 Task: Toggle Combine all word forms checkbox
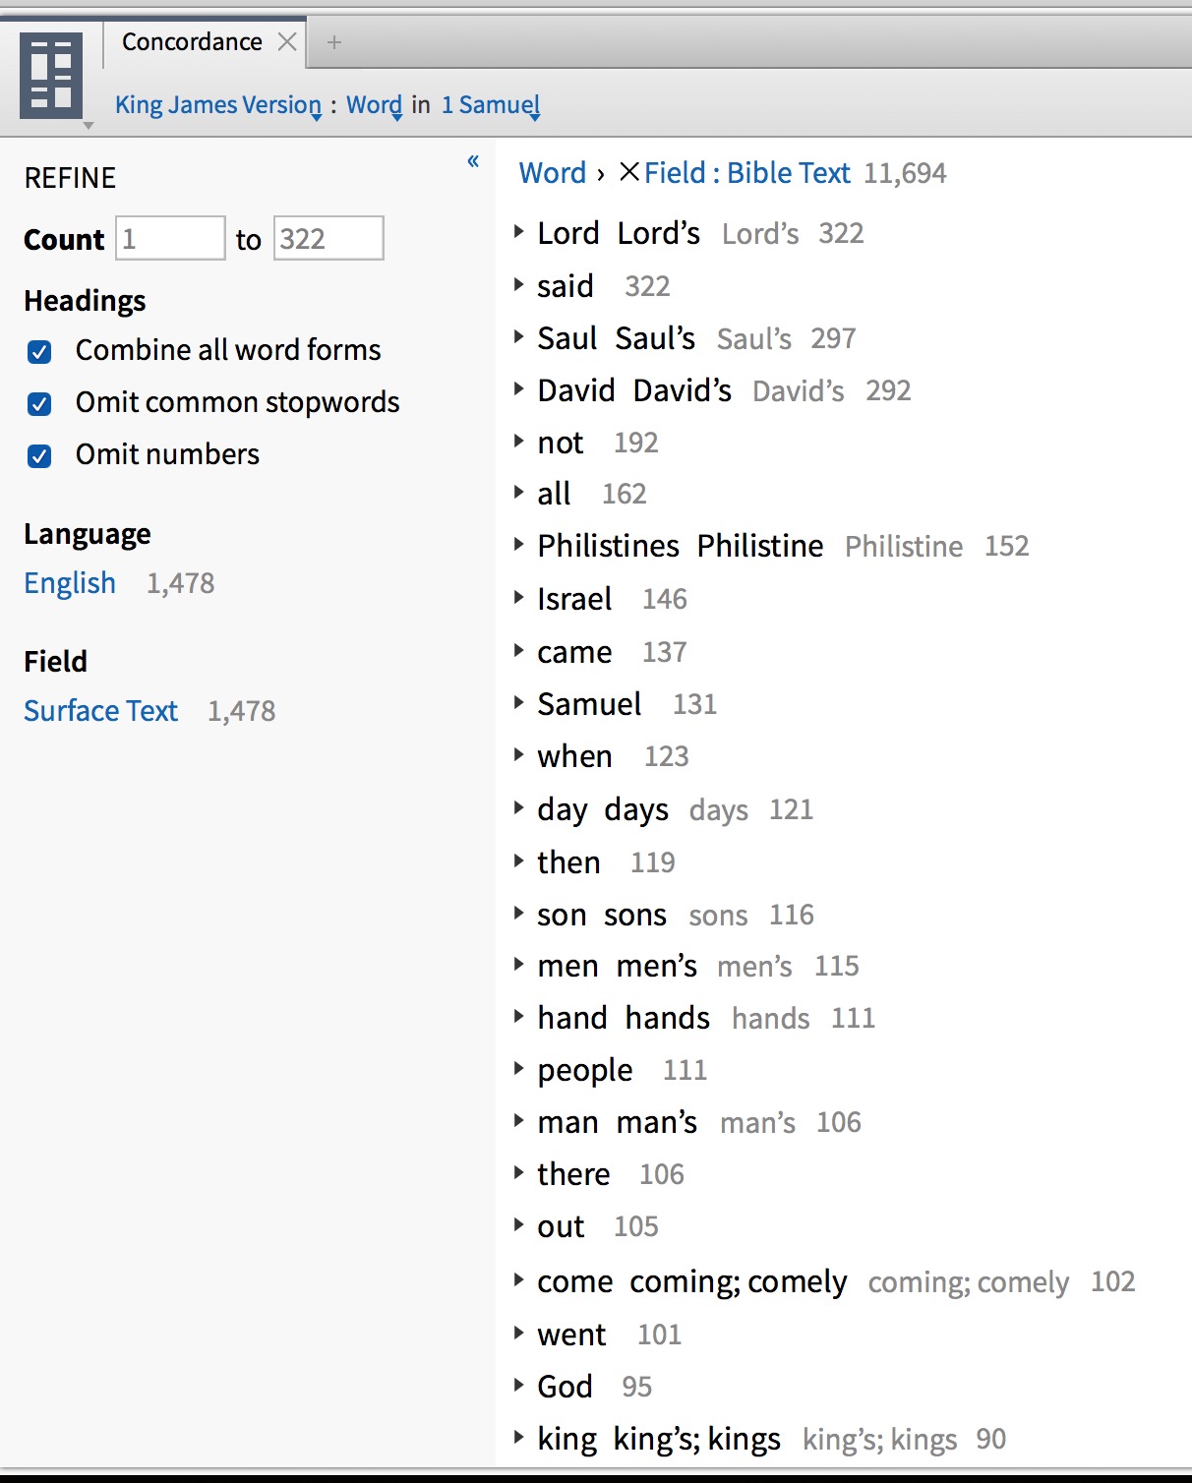pyautogui.click(x=39, y=351)
